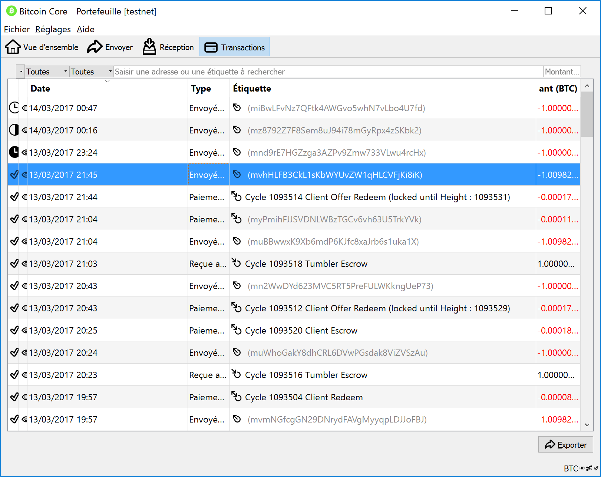Screen dimensions: 601x477
Task: Click the Bitcoin Core logo in title bar
Action: tap(11, 11)
